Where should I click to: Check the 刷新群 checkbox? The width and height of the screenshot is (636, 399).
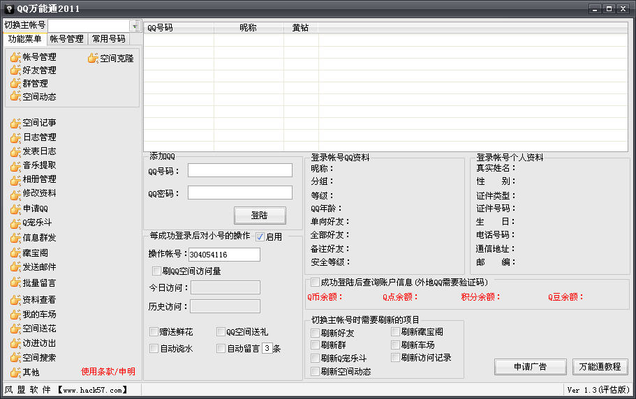(315, 345)
